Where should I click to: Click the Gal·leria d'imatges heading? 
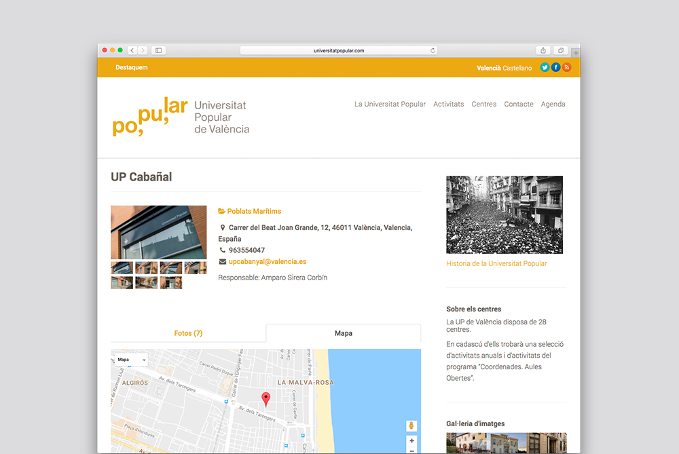click(x=475, y=423)
